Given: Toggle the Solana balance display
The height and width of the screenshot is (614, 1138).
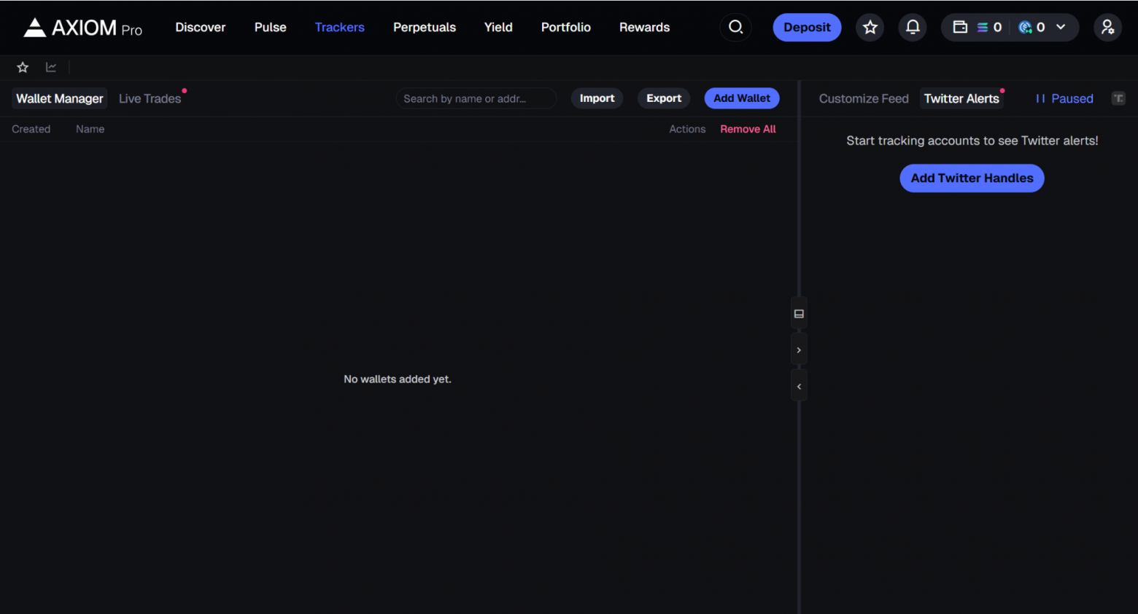Looking at the screenshot, I should tap(988, 27).
